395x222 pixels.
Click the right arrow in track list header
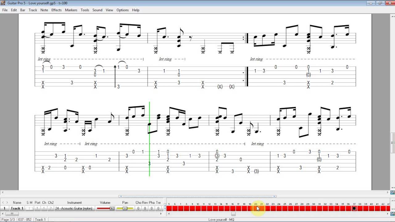pos(7,203)
